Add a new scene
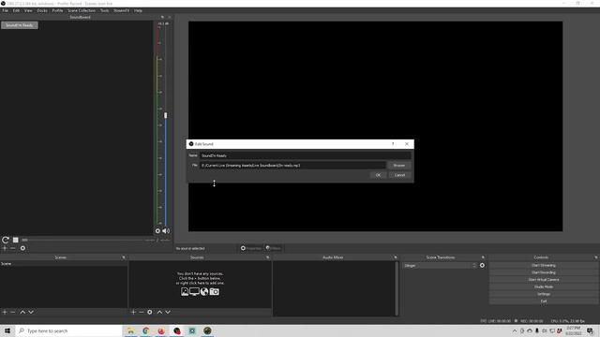Image resolution: width=600 pixels, height=337 pixels. tap(5, 312)
